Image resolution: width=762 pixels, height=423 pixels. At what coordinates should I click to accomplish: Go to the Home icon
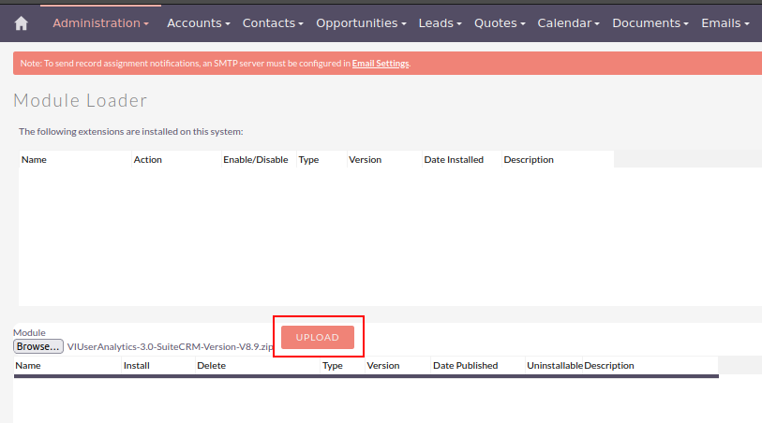pos(21,23)
